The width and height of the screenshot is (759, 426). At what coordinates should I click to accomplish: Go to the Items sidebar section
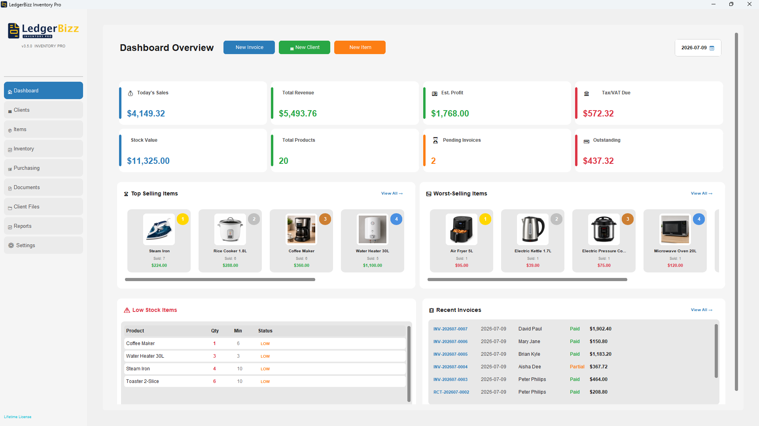click(44, 129)
